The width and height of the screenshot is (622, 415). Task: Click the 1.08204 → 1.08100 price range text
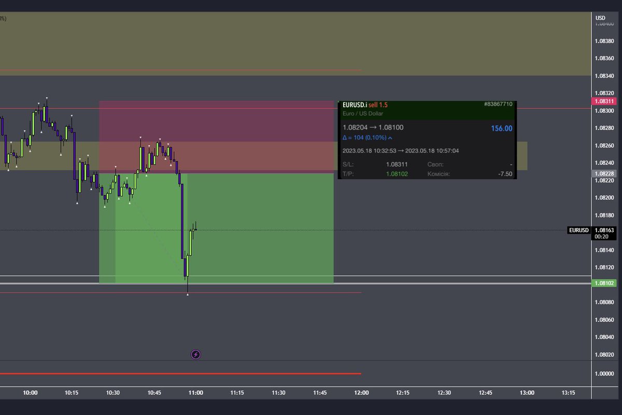[373, 127]
